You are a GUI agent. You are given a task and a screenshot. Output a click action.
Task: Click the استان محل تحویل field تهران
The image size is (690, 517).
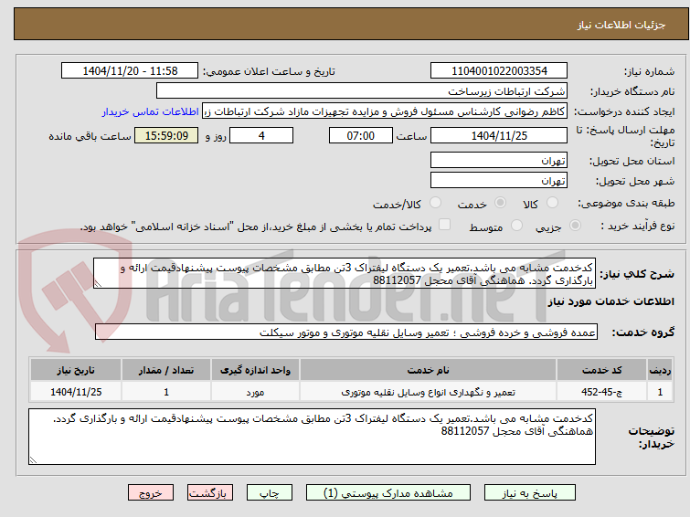point(499,160)
